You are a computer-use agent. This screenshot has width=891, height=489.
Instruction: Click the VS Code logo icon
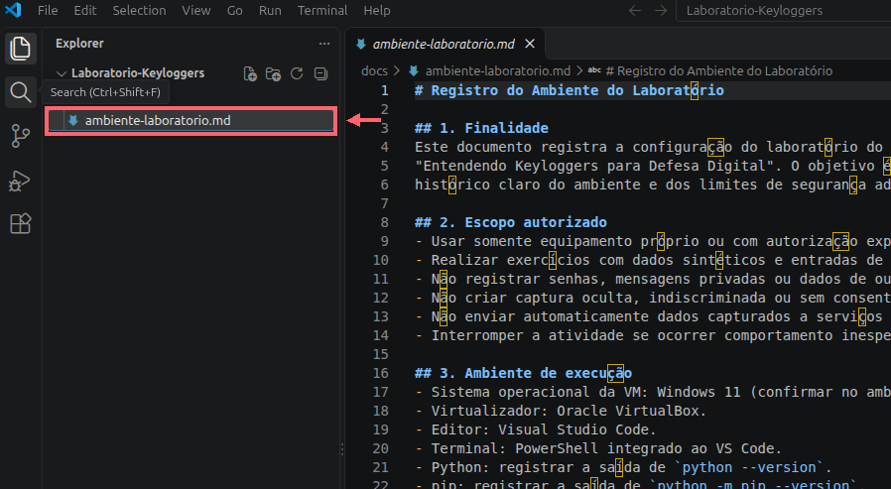13,10
